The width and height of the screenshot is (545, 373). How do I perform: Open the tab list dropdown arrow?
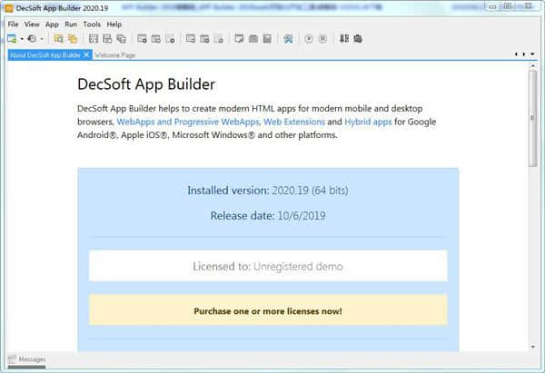pos(533,54)
